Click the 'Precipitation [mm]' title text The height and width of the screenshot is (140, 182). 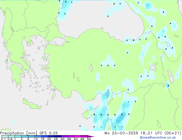pos(19,133)
